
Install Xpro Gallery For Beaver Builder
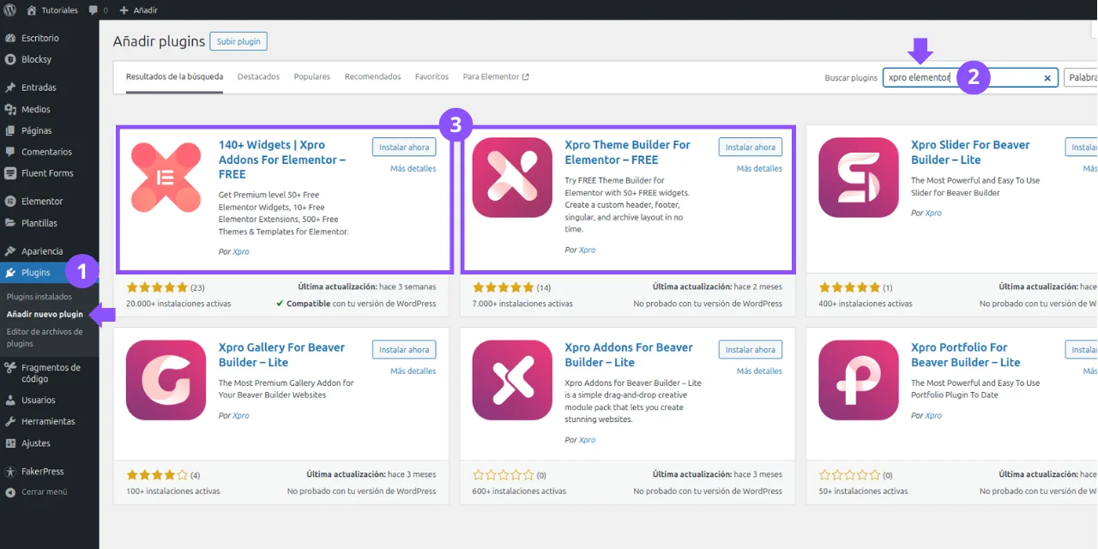coord(404,349)
